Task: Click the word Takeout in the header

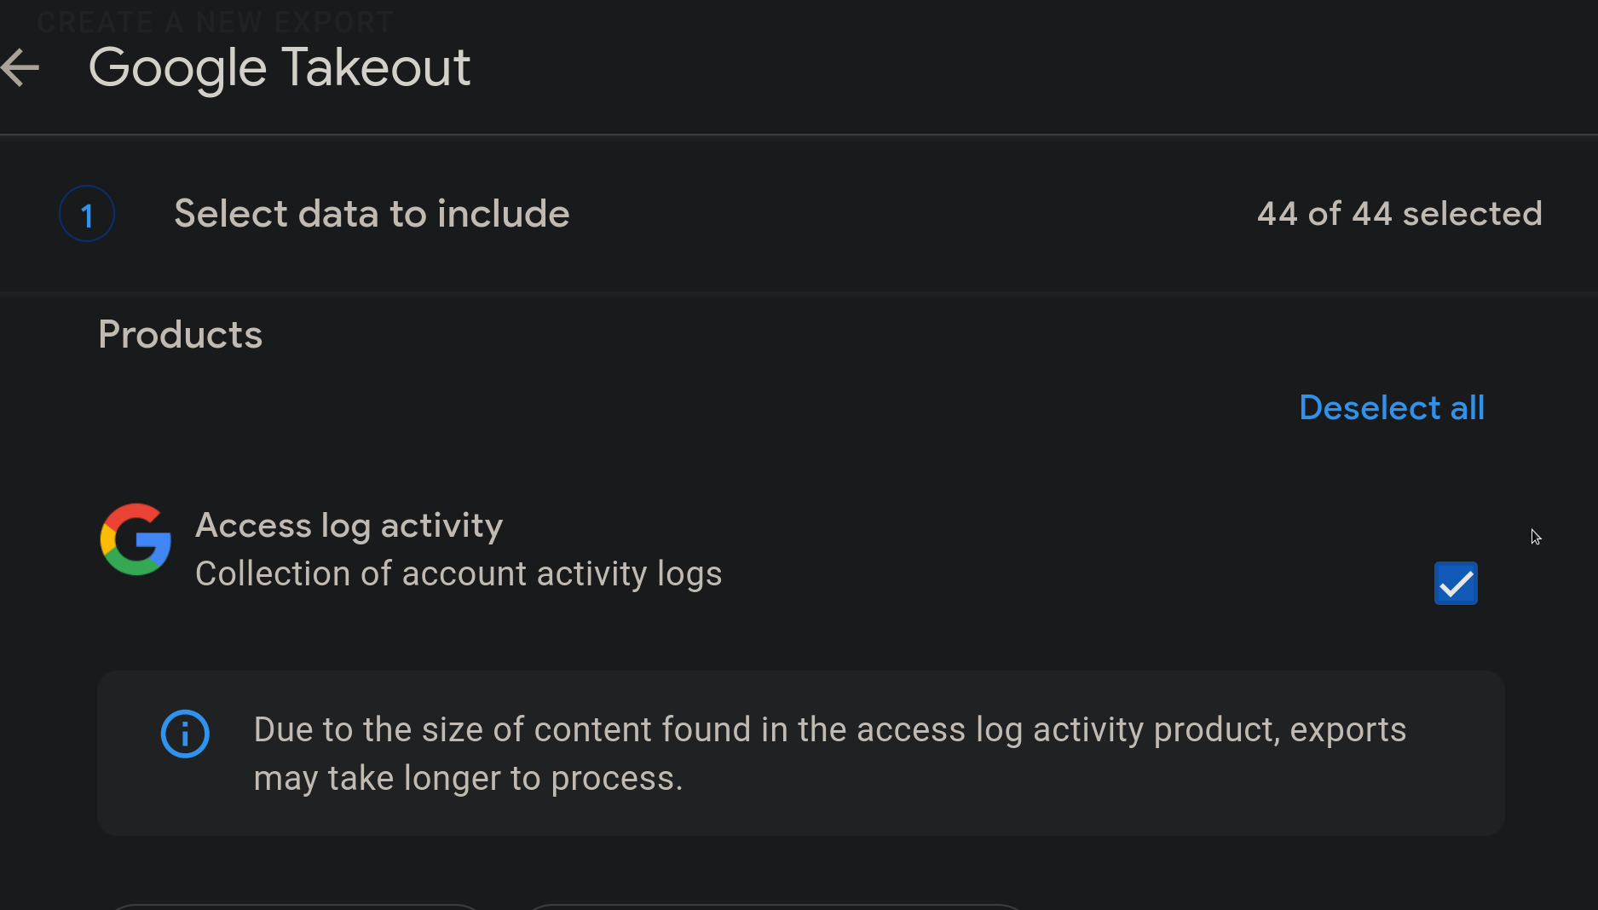Action: 376,68
